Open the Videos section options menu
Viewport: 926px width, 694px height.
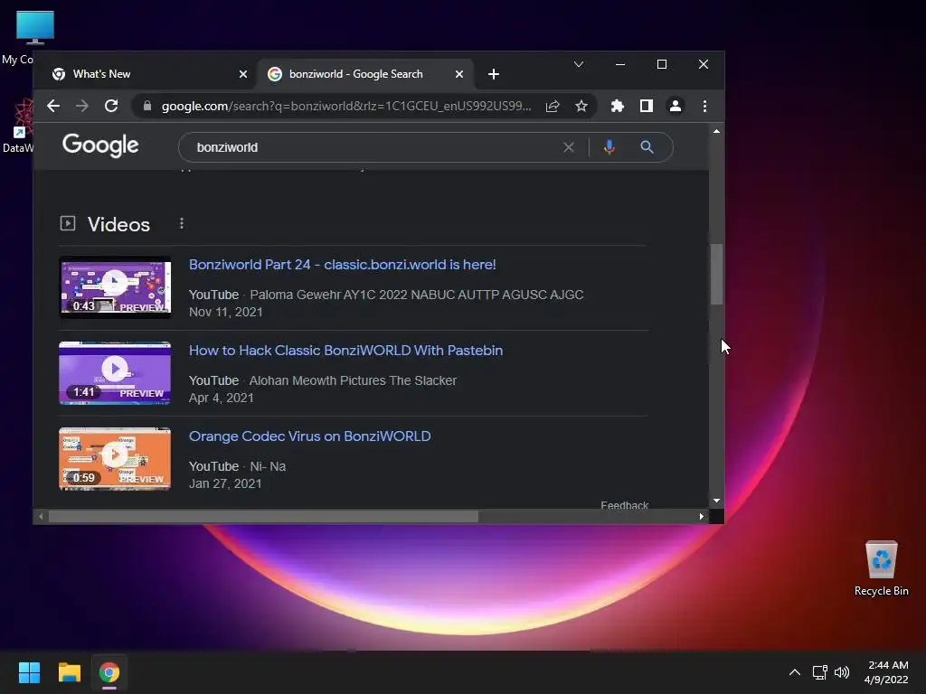[x=181, y=224]
